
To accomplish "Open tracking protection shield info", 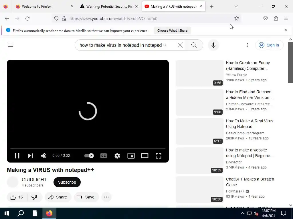I will coord(56,19).
